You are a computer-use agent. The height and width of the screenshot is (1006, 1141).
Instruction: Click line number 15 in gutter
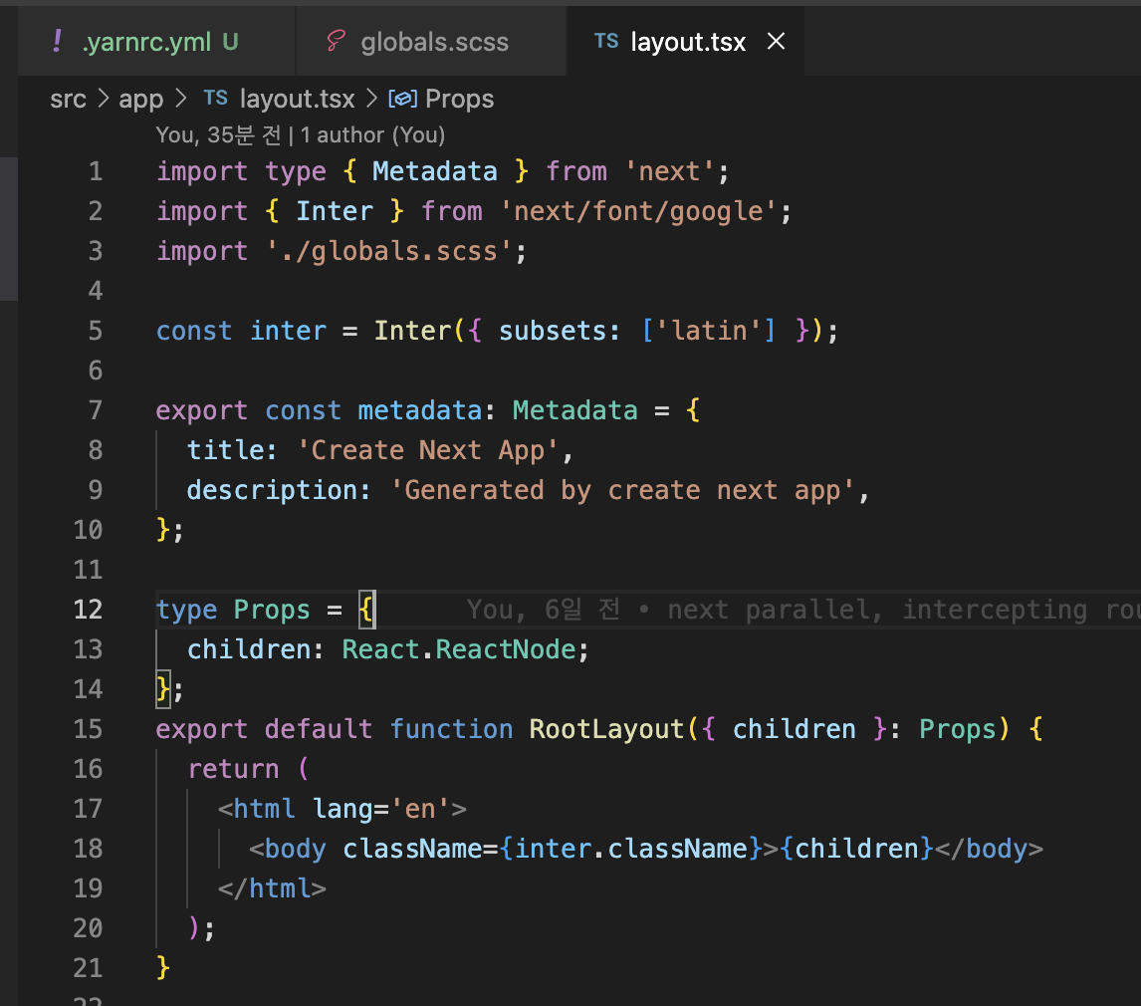click(88, 729)
